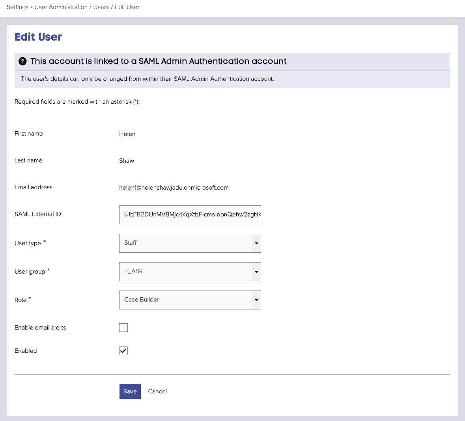Viewport: 465px width, 421px height.
Task: Open the Role dropdown showing Case Builder
Action: (x=190, y=300)
